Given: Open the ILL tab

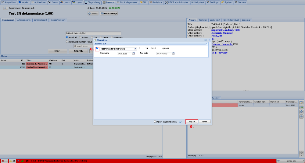Looking at the screenshot, I should coord(143,2).
